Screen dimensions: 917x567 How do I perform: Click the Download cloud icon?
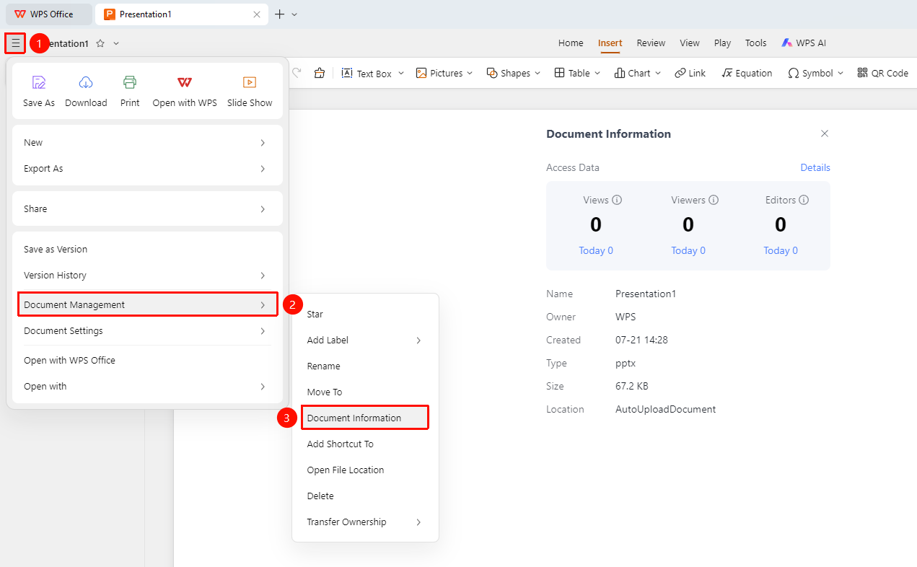86,82
